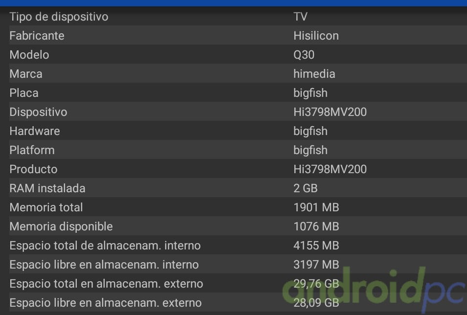The width and height of the screenshot is (467, 315).
Task: Click the Marca row label
Action: 26,74
